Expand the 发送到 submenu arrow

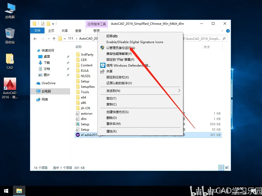click(x=179, y=91)
